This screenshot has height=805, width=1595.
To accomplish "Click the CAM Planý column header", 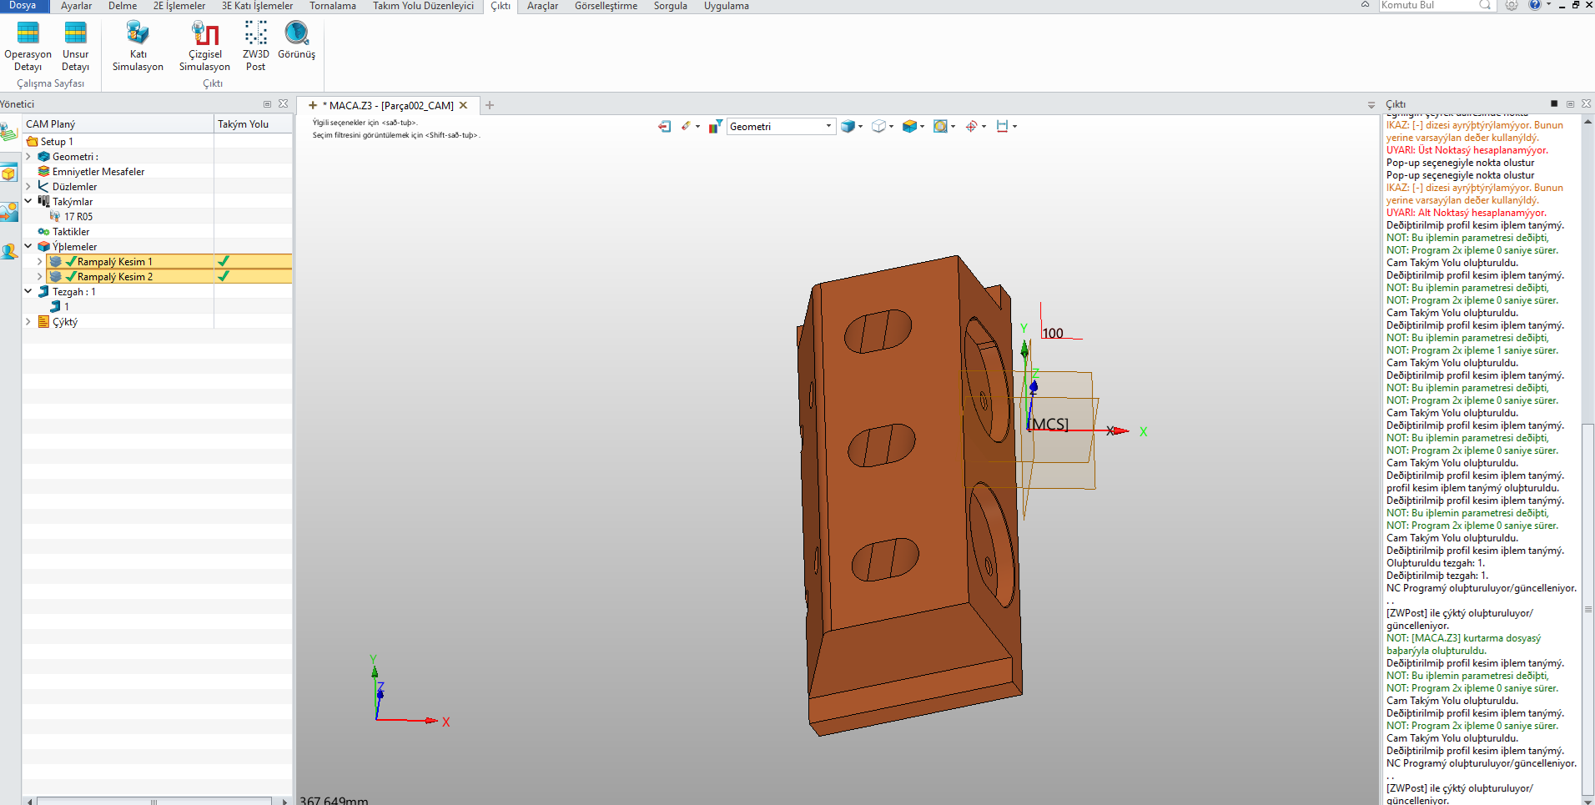I will tap(118, 123).
